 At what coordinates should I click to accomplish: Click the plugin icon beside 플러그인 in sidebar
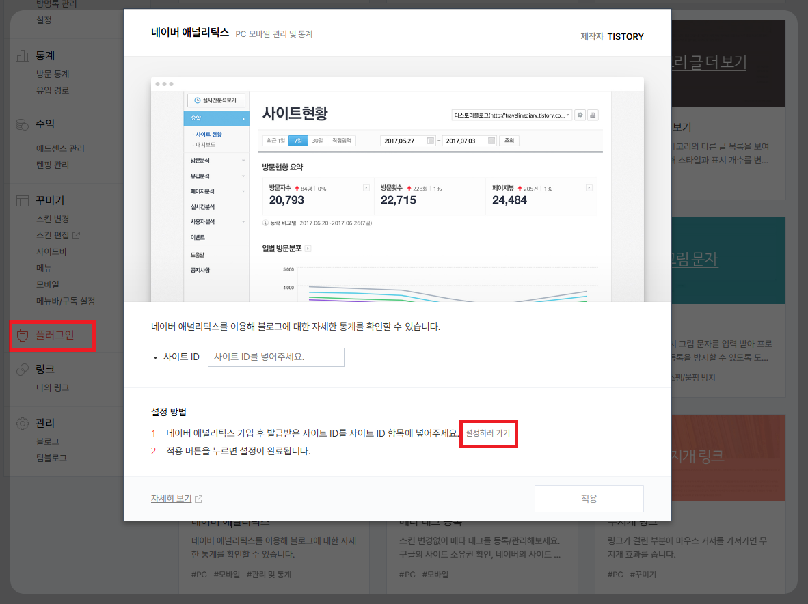[x=23, y=334]
